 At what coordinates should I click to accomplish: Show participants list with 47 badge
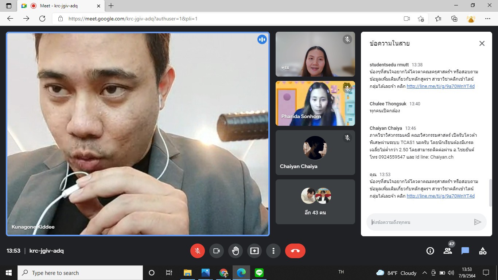(x=448, y=250)
